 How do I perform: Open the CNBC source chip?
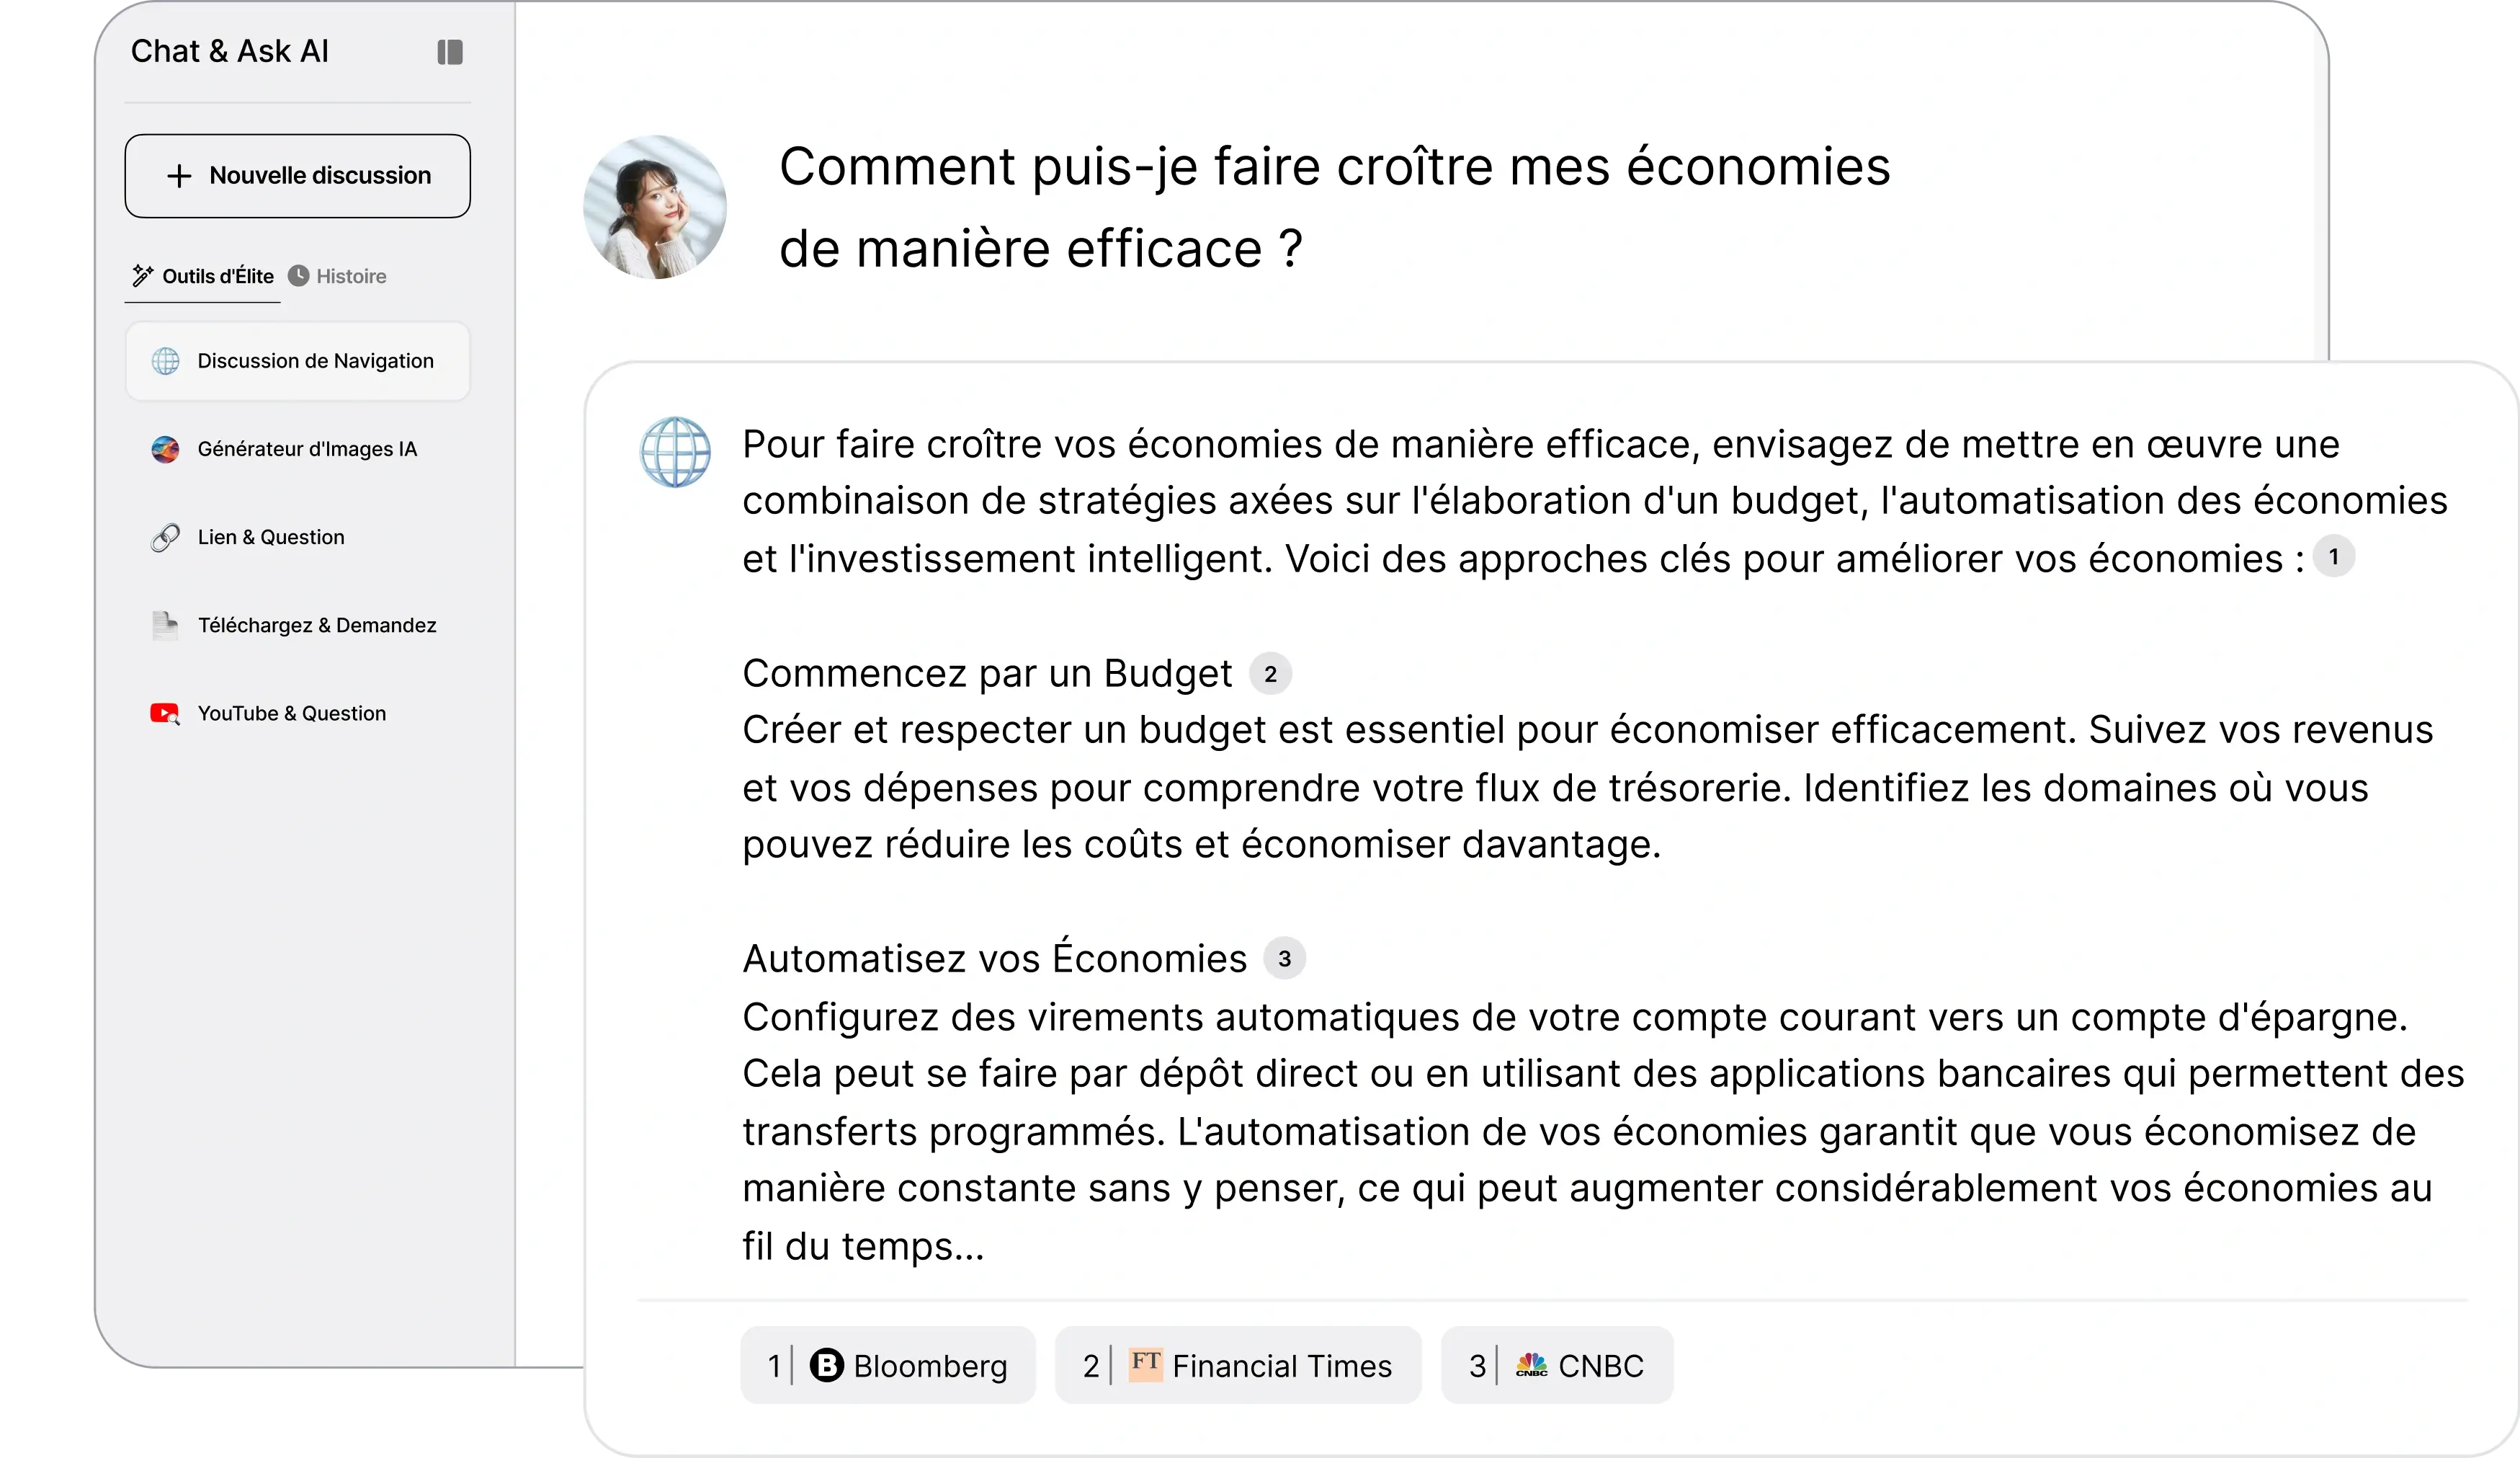pos(1557,1365)
